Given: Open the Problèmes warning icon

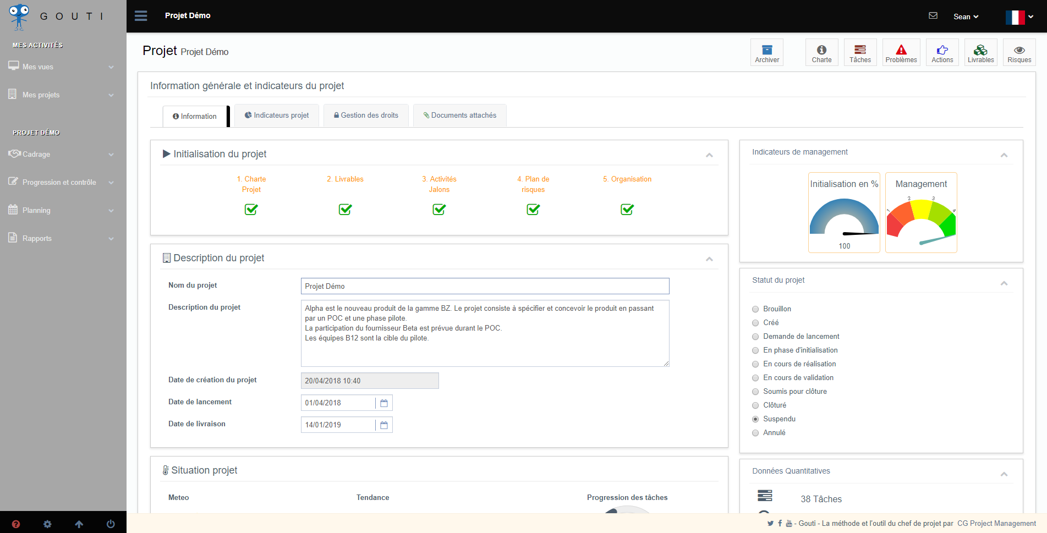Looking at the screenshot, I should coord(901,53).
